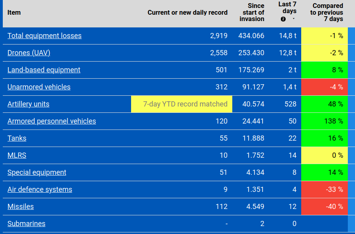Viewport: 355px width, 234px height.
Task: Open the Missiles link
Action: (x=21, y=207)
